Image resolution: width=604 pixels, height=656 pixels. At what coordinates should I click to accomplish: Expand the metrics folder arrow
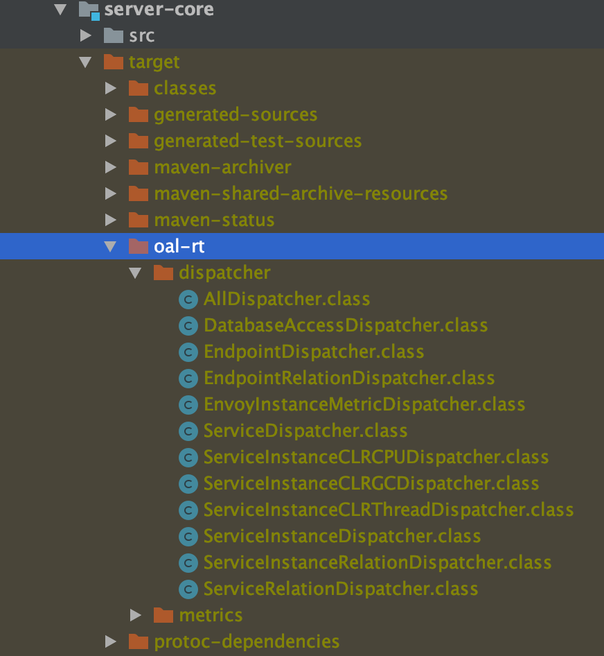pos(136,615)
